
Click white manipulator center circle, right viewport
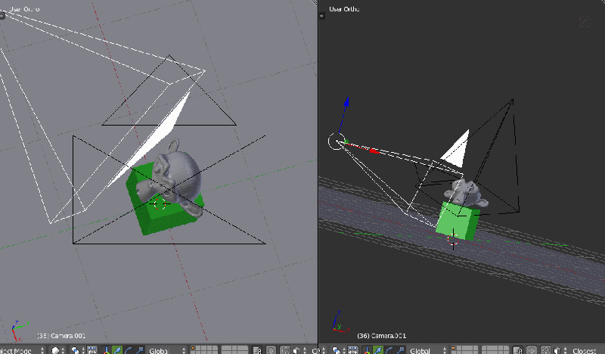336,141
